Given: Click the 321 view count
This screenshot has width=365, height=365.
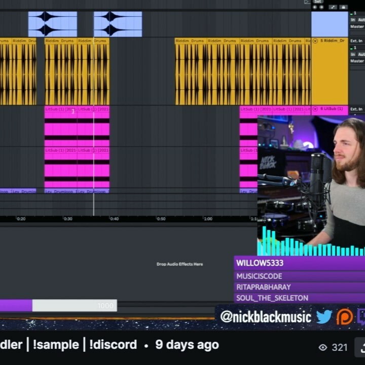Looking at the screenshot, I should pos(340,348).
